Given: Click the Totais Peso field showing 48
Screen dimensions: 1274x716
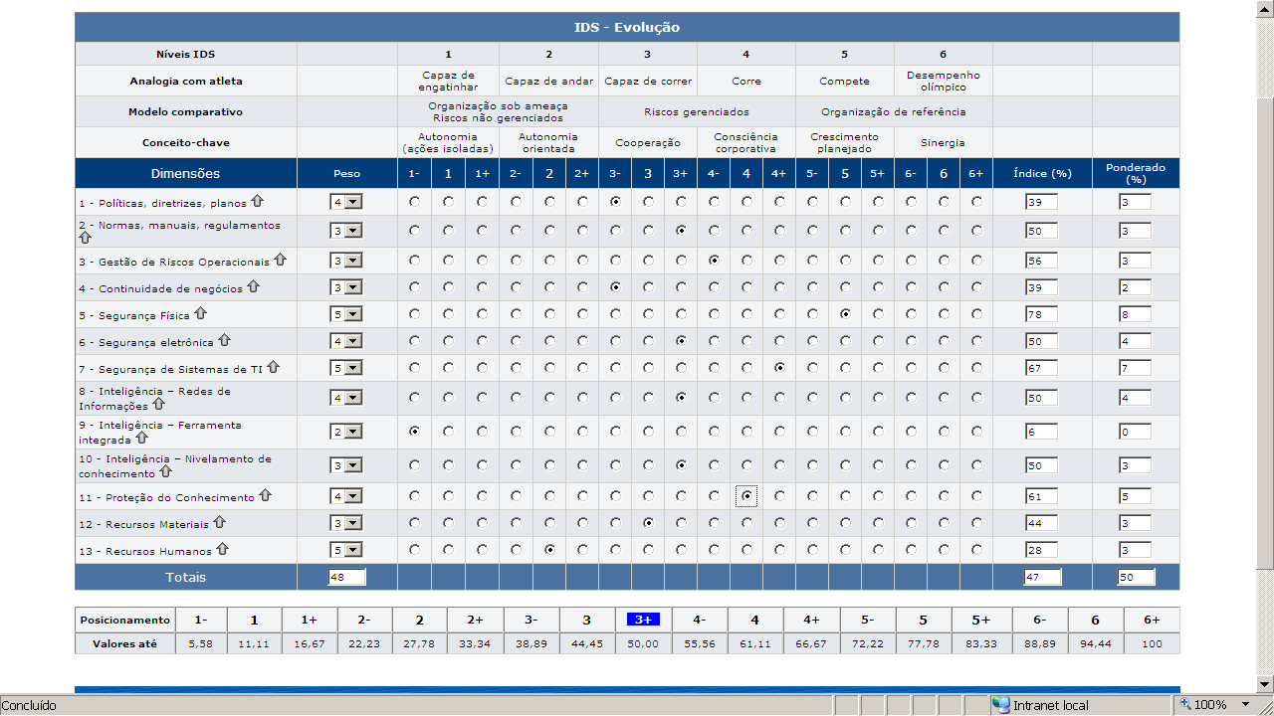Looking at the screenshot, I should point(346,577).
